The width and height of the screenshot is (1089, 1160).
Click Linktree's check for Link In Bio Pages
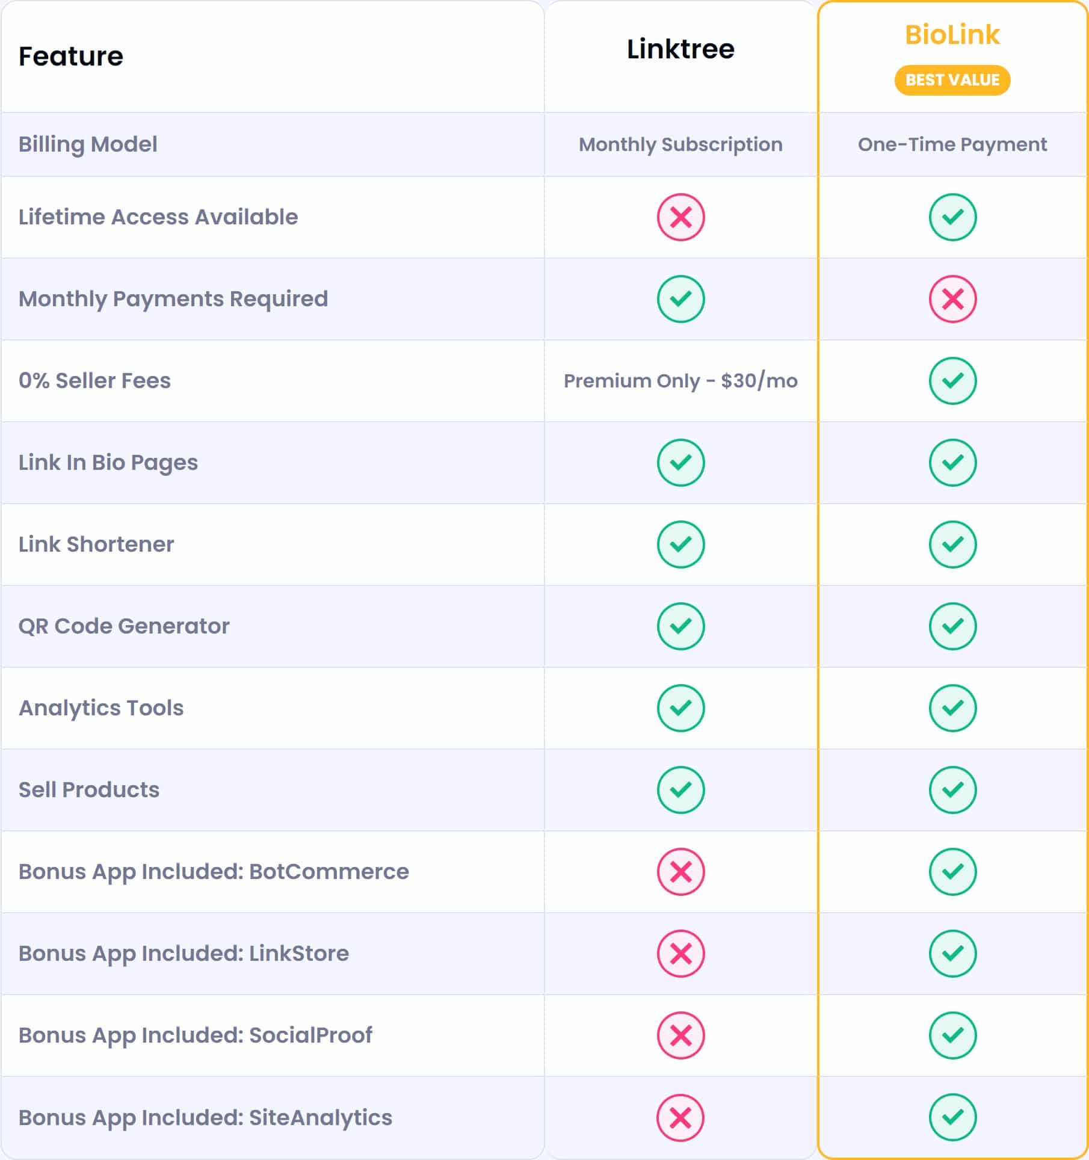point(680,463)
